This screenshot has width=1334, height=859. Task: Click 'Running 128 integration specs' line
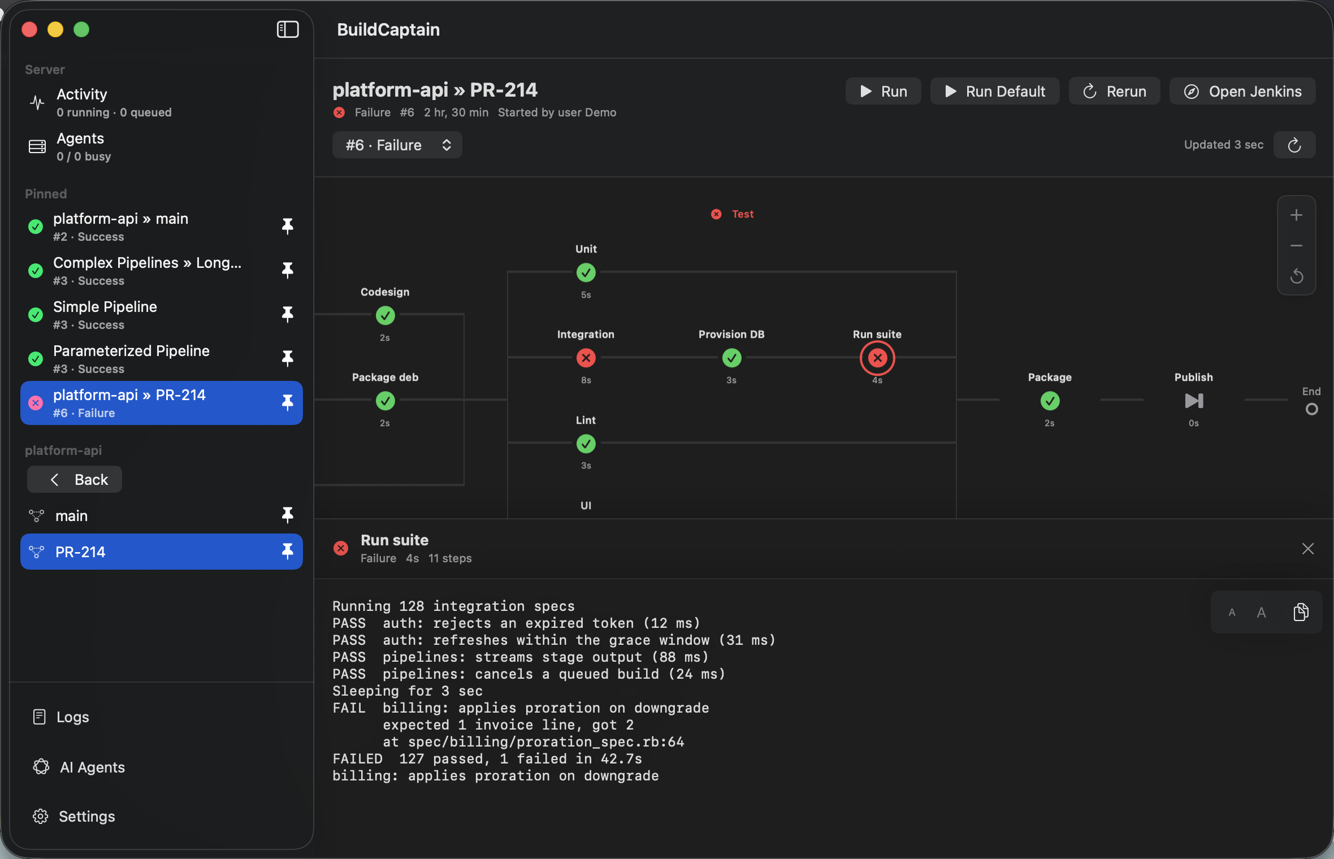click(453, 606)
